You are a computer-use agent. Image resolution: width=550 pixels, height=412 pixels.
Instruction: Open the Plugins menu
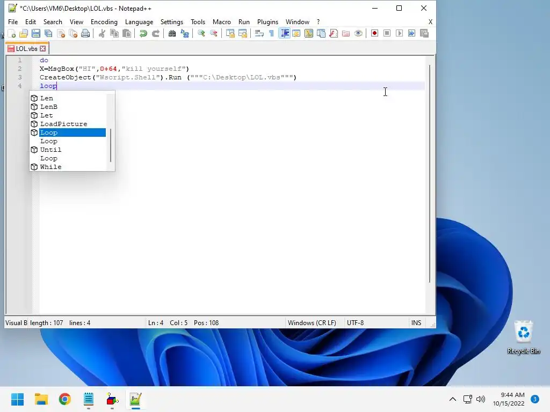(x=267, y=21)
